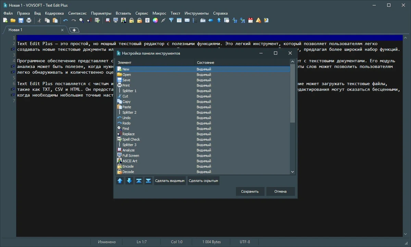Screen dimensions: 411x247
Task: Click the ASCII Art icon in main toolbar
Action: click(124, 20)
